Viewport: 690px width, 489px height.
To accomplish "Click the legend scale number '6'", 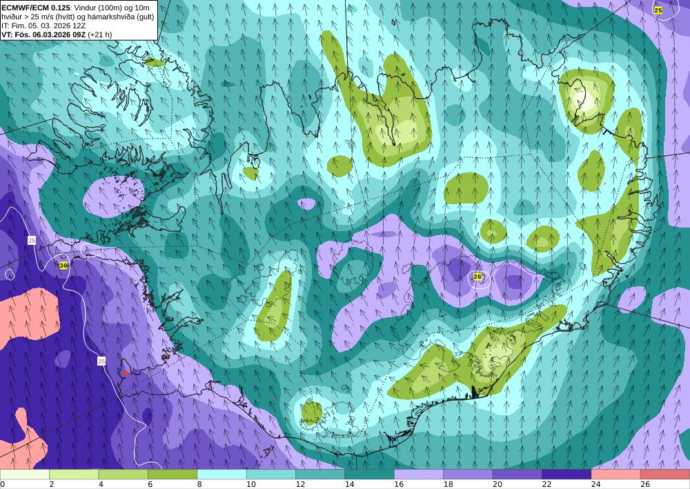I will [x=150, y=484].
